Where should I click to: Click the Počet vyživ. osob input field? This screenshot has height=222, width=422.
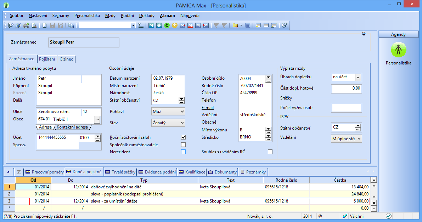347,108
